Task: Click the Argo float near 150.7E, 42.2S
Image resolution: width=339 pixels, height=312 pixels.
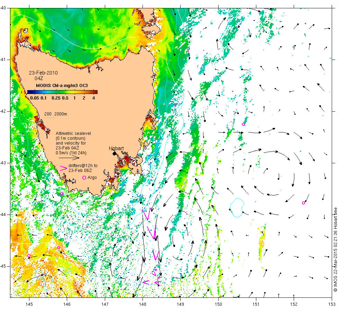Action: coord(243,124)
